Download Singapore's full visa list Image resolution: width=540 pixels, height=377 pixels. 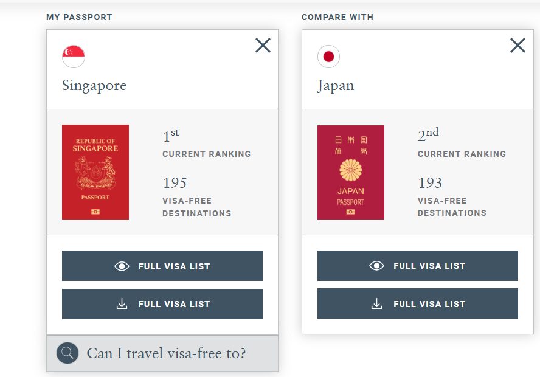click(x=162, y=304)
